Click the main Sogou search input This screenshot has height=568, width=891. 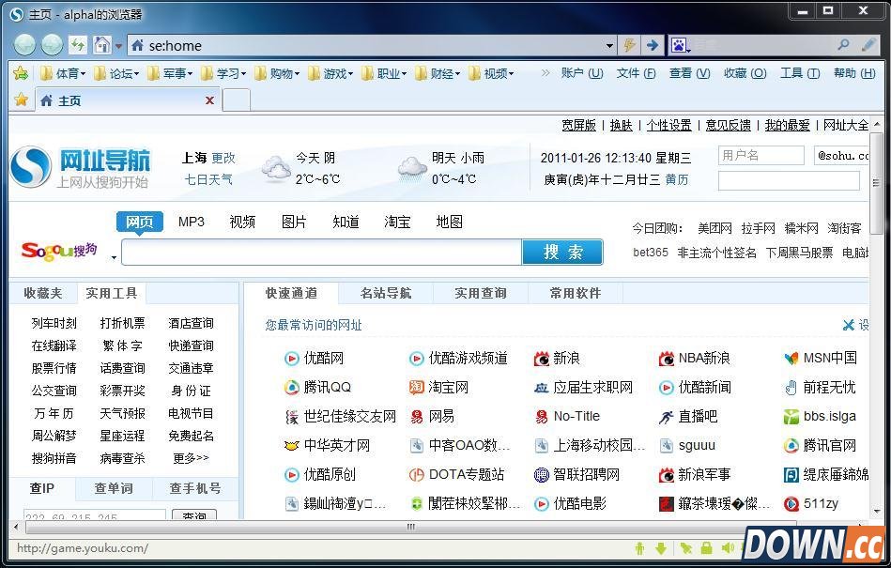[322, 253]
